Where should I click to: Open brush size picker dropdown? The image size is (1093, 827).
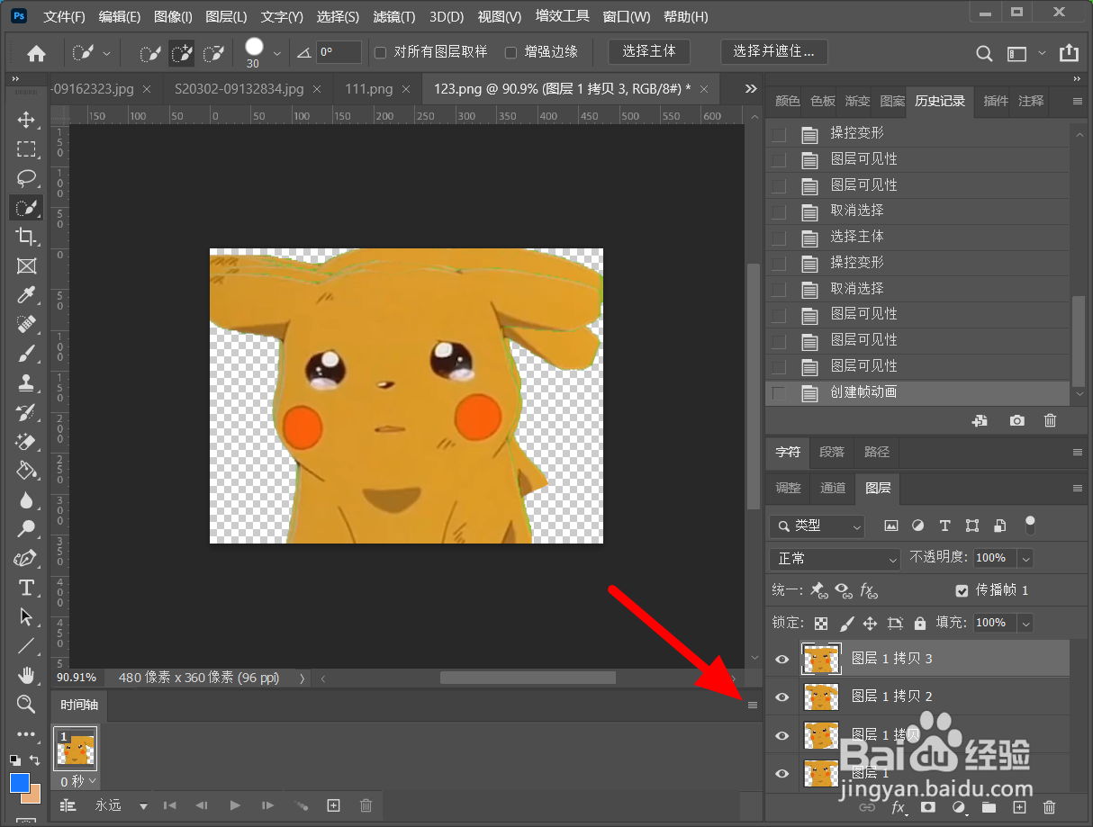(x=276, y=53)
